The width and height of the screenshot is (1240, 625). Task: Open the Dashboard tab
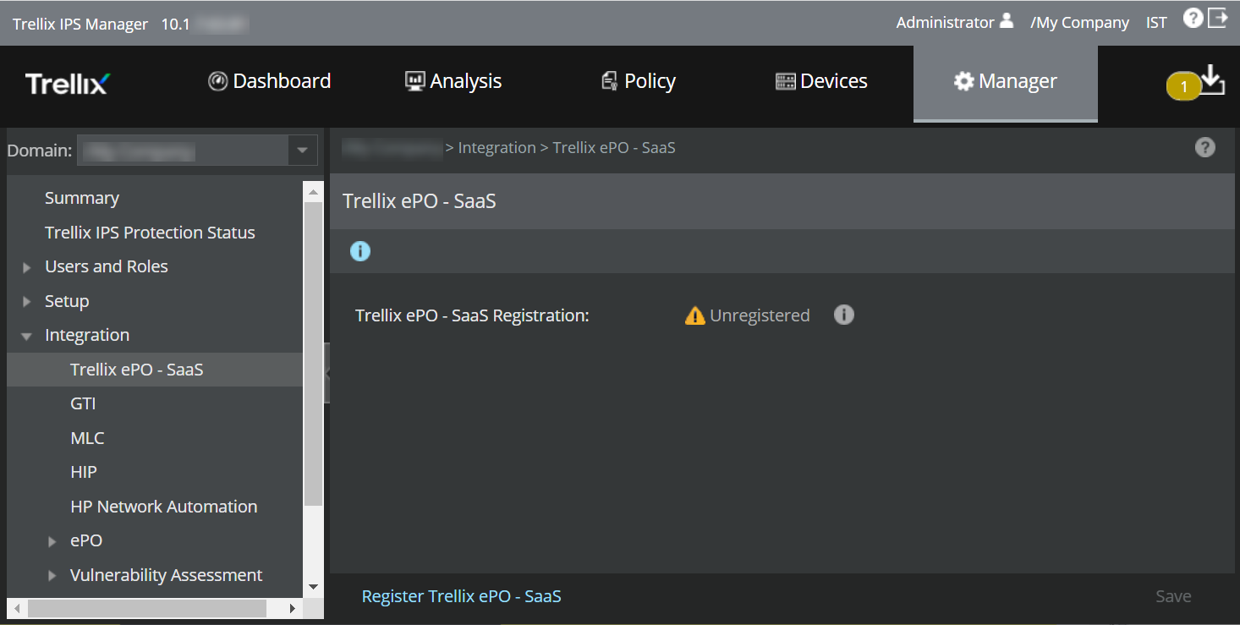tap(269, 81)
